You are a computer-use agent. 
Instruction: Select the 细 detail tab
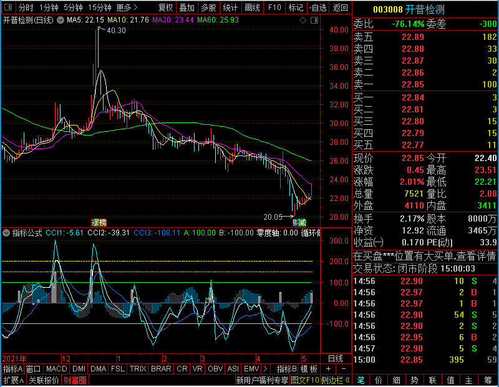tap(396, 380)
